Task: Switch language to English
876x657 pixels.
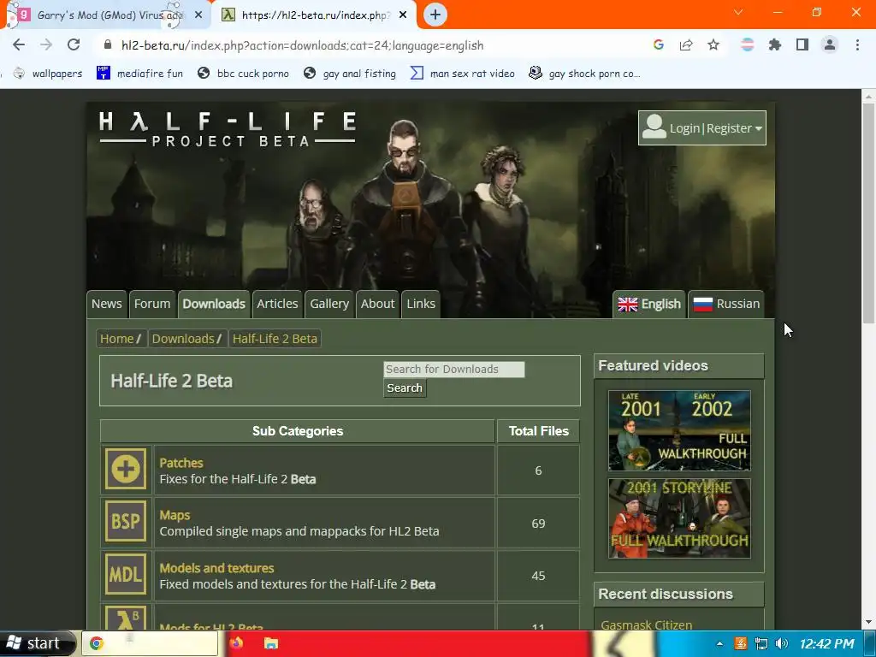Action: tap(649, 304)
